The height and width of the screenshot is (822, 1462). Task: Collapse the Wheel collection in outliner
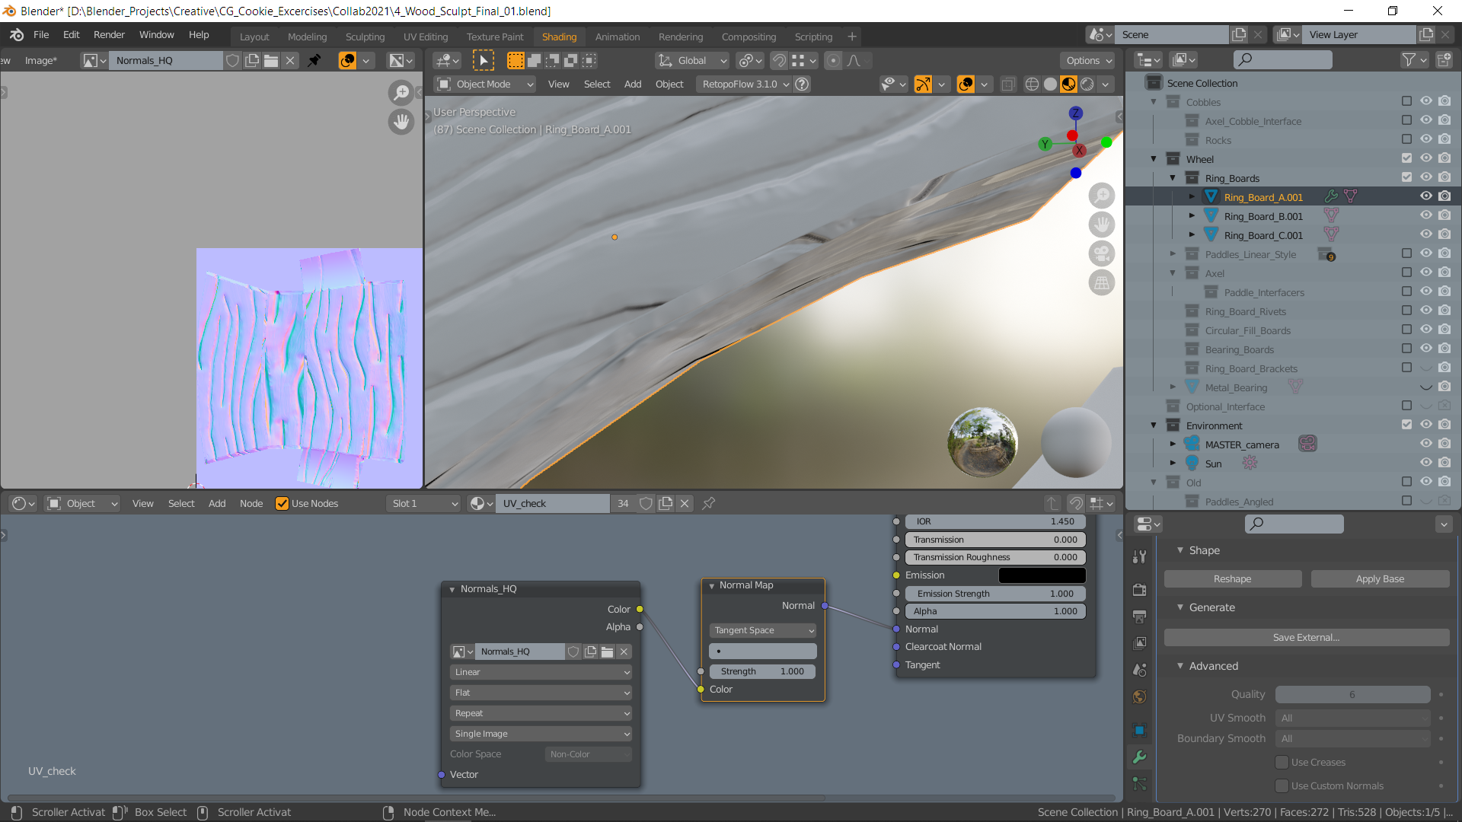[x=1153, y=159]
